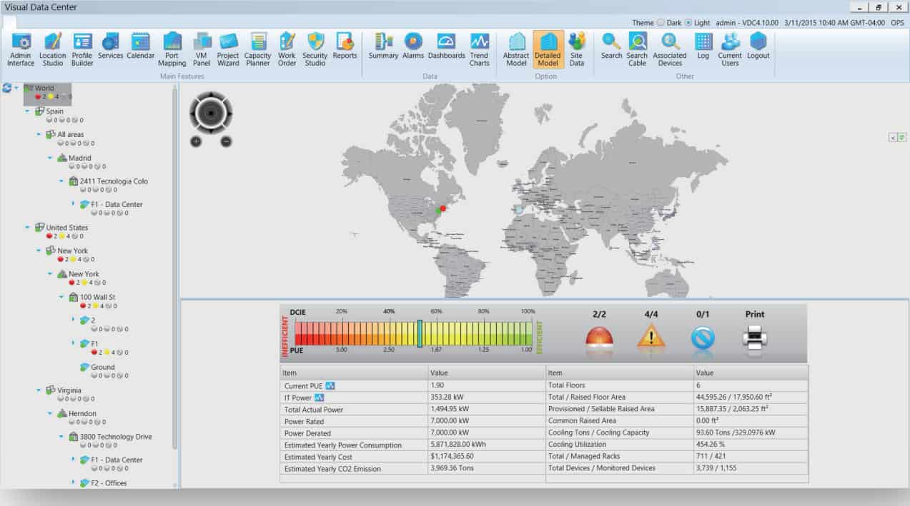The height and width of the screenshot is (506, 910).
Task: Open the VM Panel
Action: point(202,50)
